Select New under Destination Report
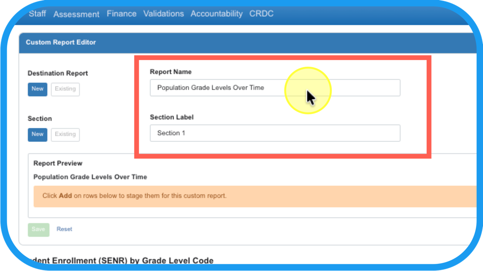483x271 pixels. tap(38, 89)
